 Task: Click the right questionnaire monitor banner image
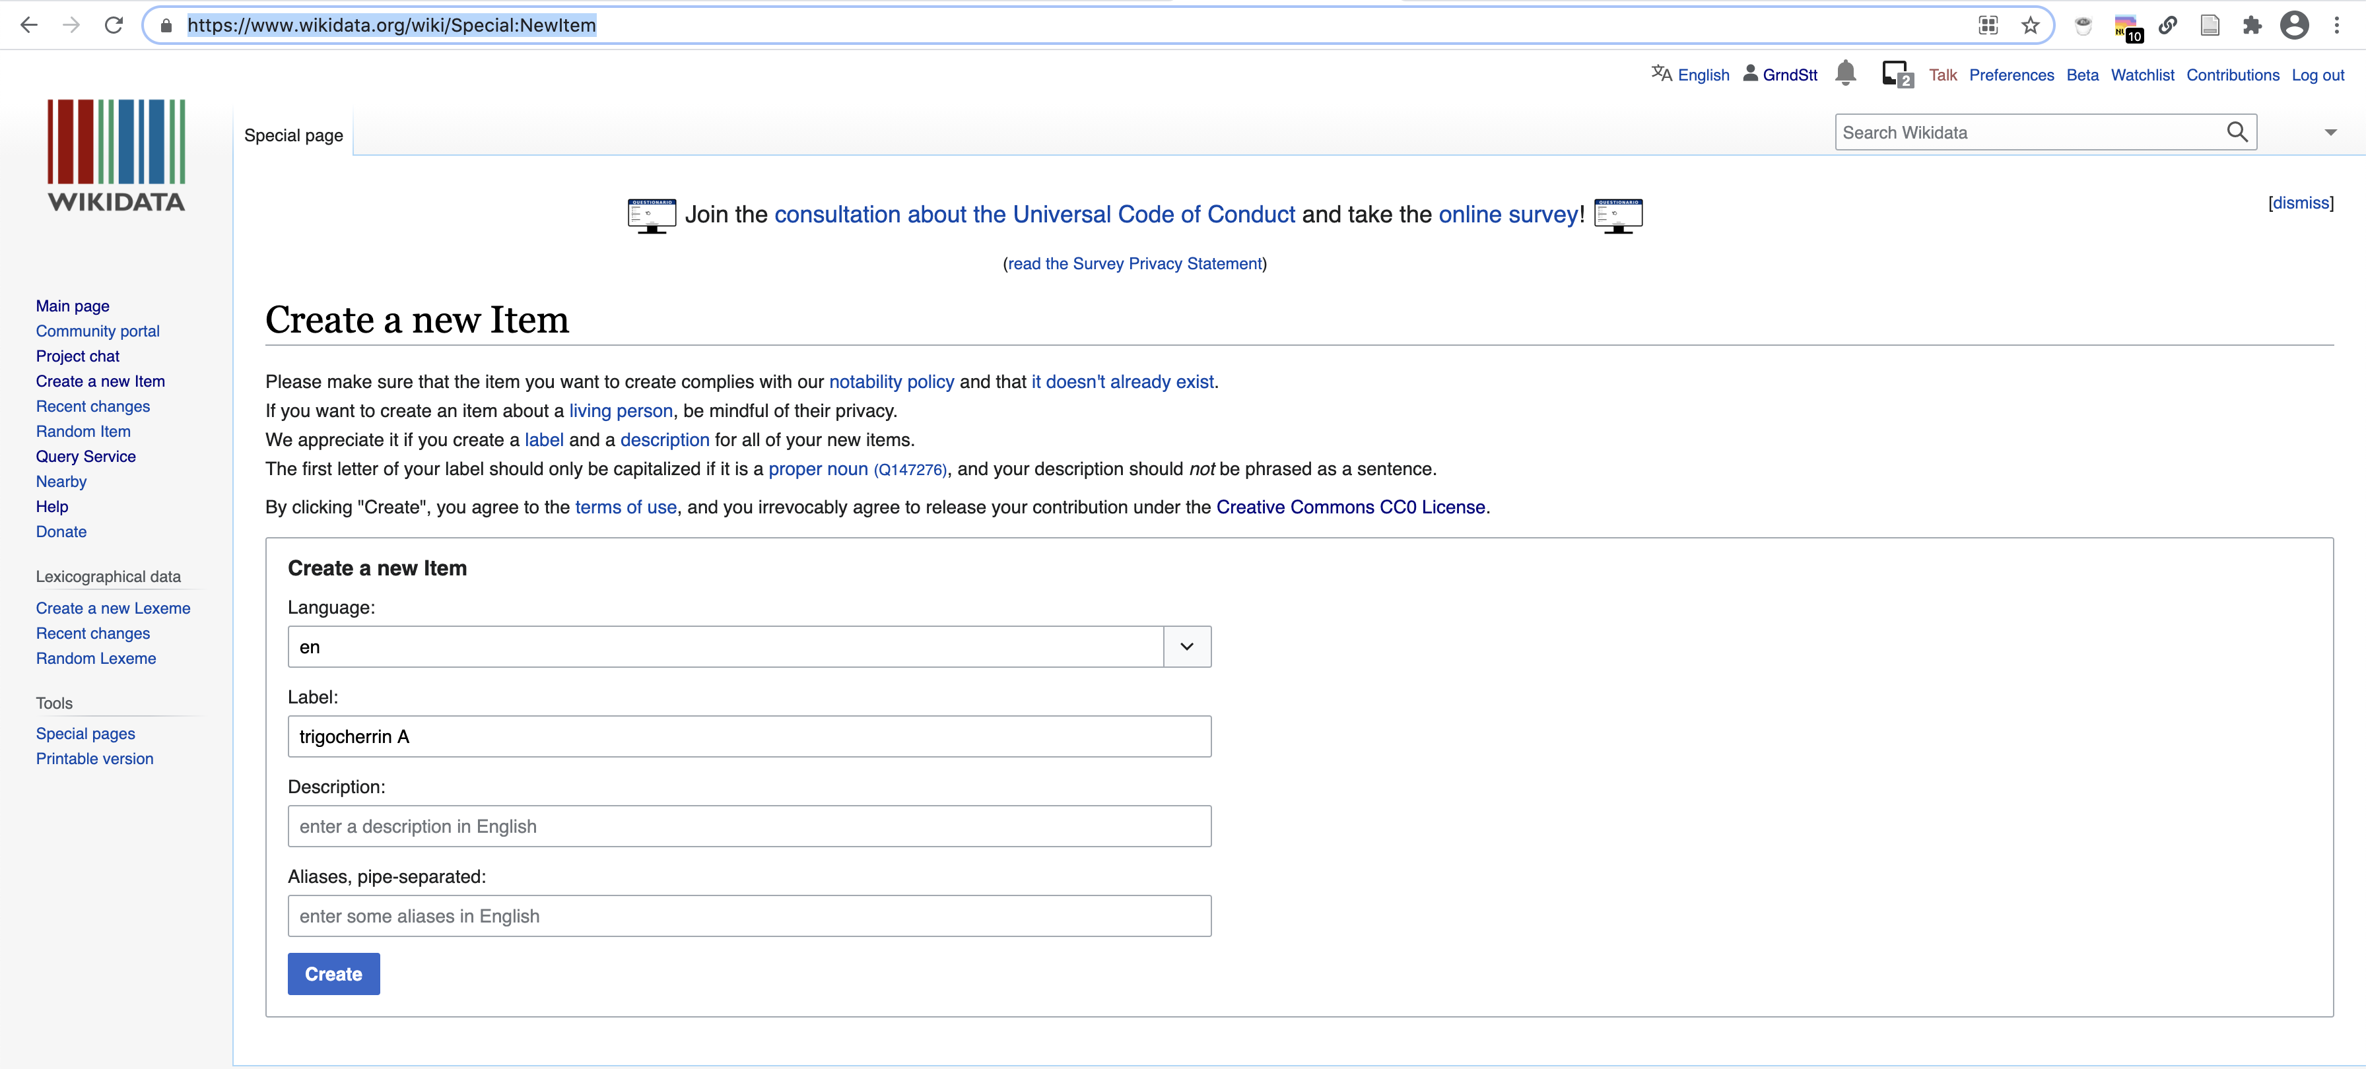point(1618,216)
